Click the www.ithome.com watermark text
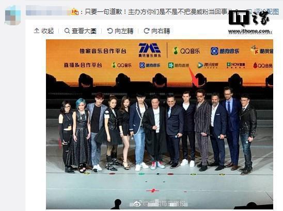283x211 pixels. [250, 31]
